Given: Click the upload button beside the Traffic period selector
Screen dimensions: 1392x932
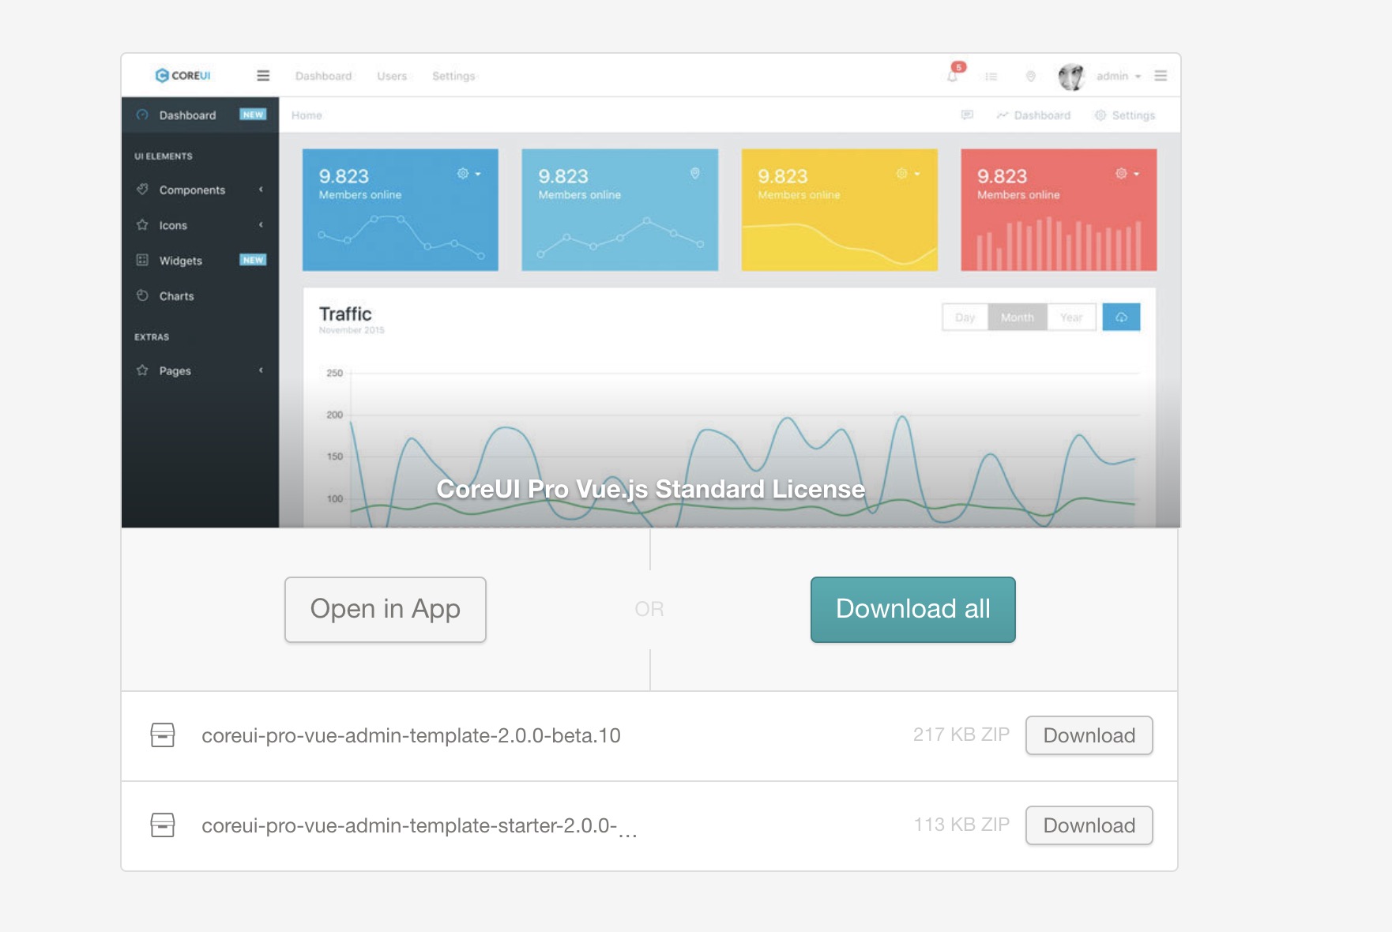Looking at the screenshot, I should [1121, 317].
